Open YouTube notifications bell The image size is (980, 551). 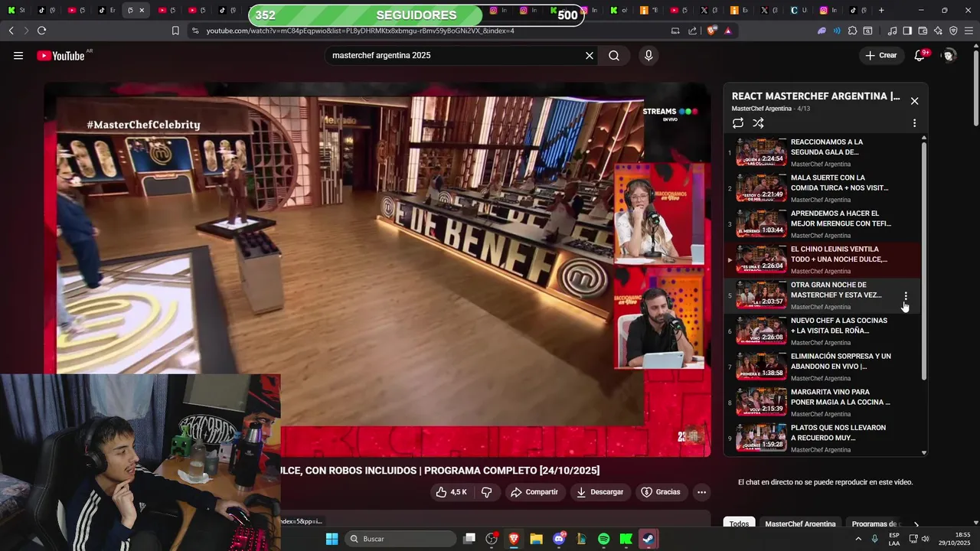920,56
